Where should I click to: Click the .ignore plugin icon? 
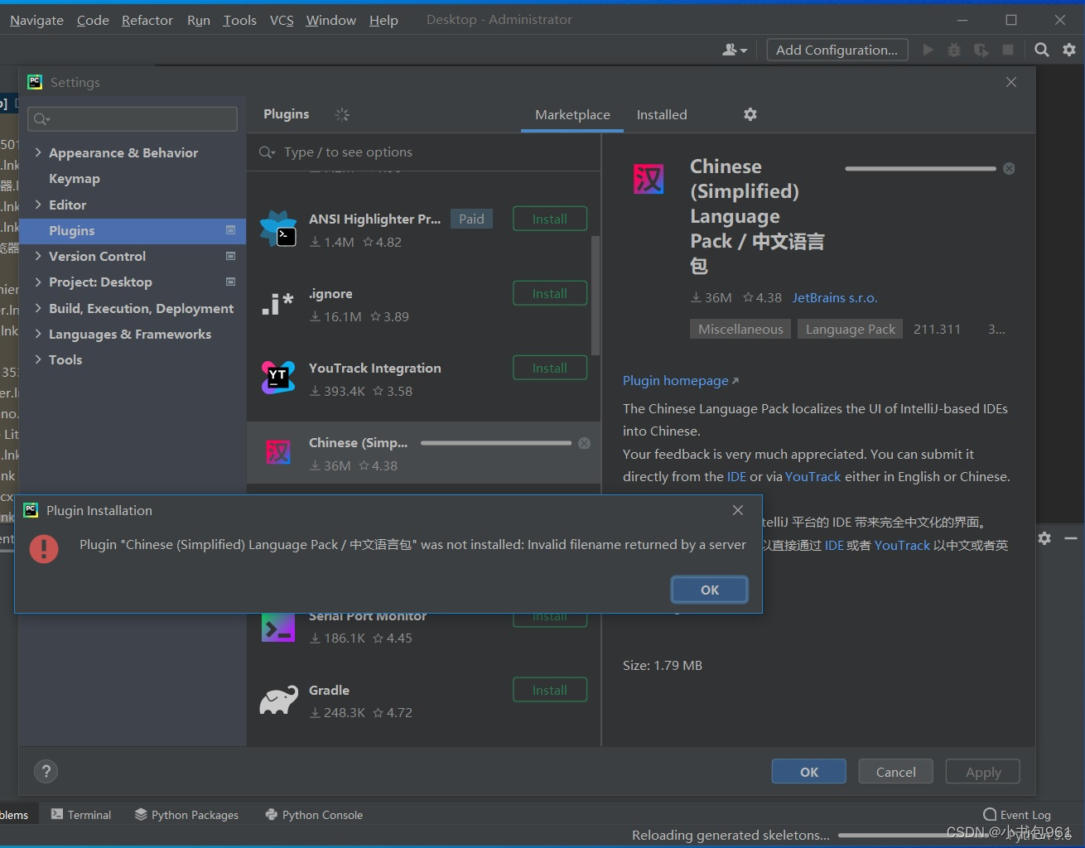coord(278,304)
